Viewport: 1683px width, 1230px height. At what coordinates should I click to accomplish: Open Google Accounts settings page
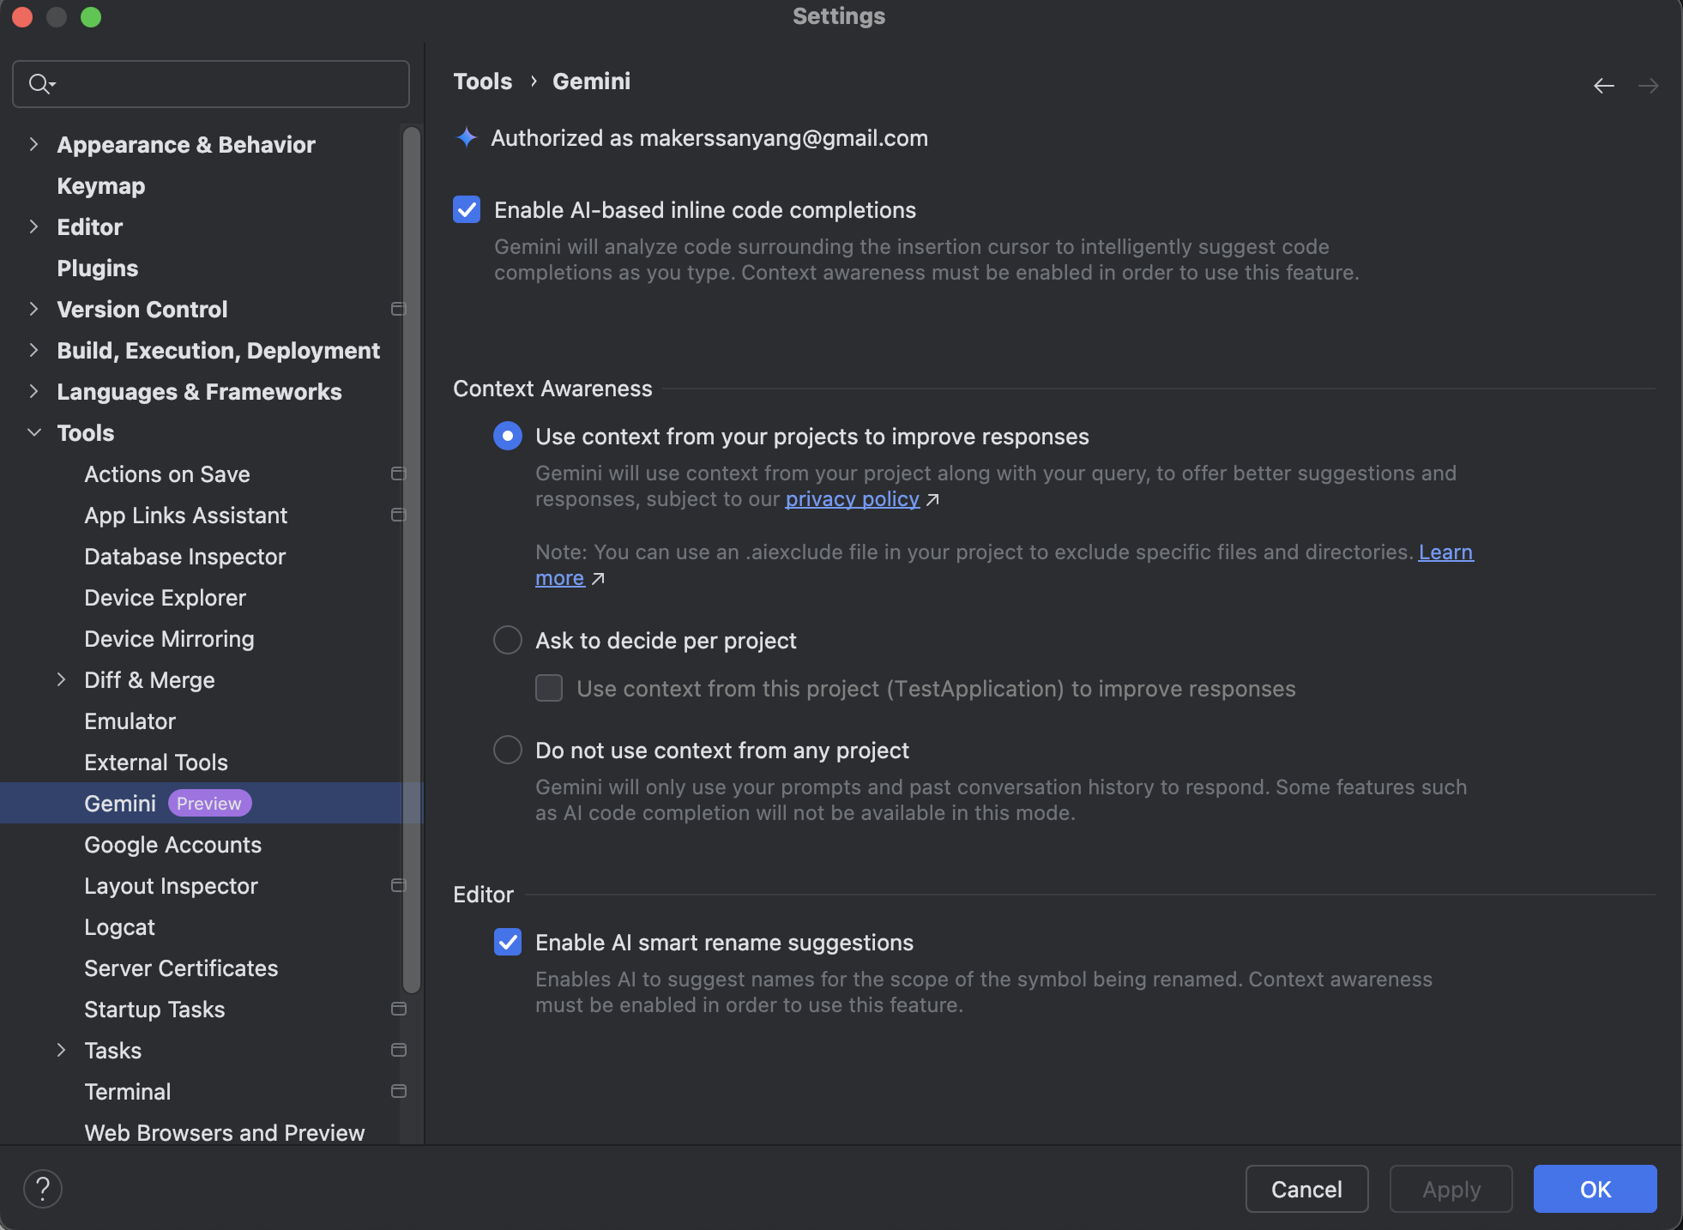click(172, 845)
